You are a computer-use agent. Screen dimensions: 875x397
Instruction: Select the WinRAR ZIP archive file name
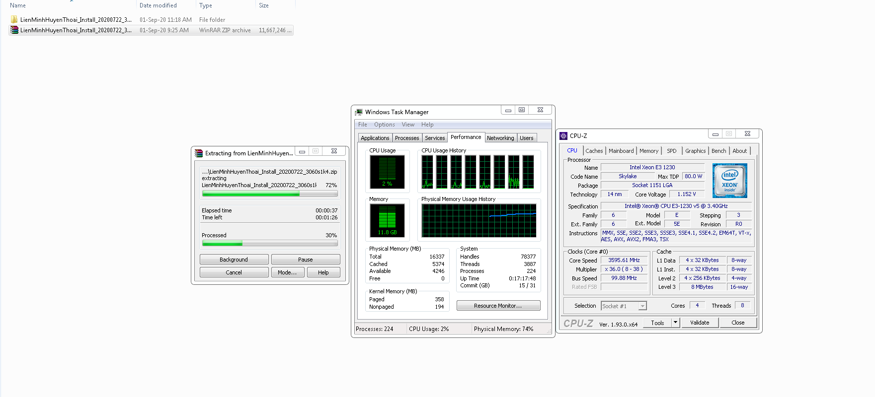tap(76, 30)
